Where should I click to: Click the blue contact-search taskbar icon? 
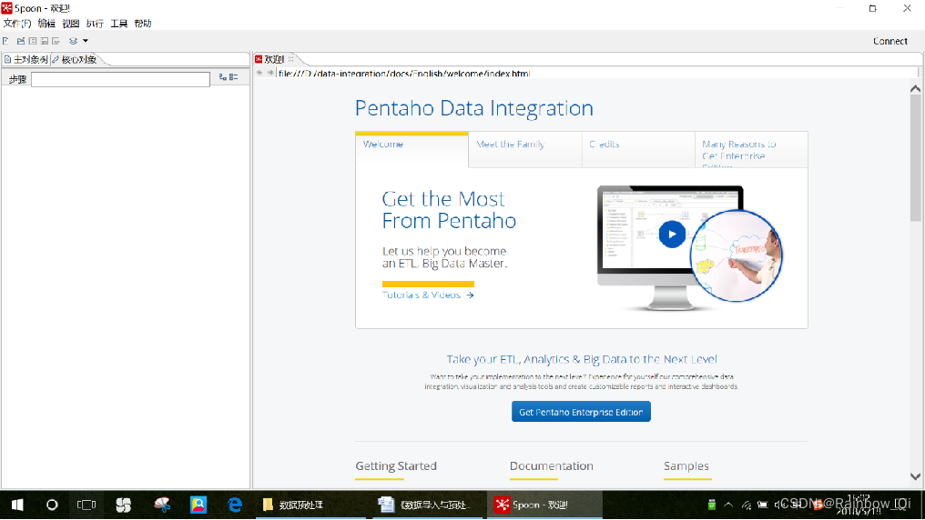(198, 505)
